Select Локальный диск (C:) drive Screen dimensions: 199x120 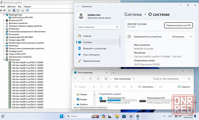(x=118, y=100)
